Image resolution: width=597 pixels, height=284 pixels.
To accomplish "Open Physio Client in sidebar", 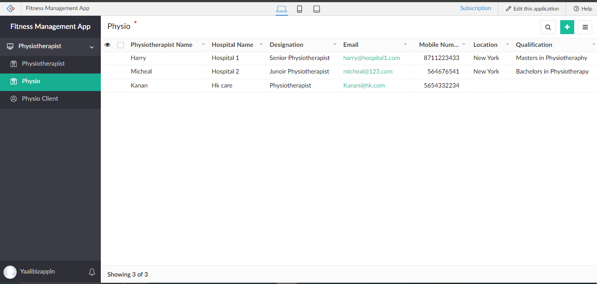I will point(40,98).
